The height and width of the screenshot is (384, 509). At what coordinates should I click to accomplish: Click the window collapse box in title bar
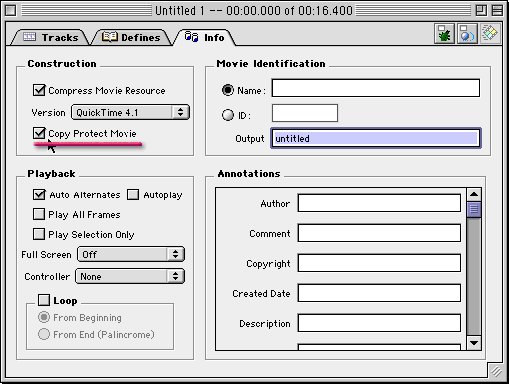coord(497,10)
